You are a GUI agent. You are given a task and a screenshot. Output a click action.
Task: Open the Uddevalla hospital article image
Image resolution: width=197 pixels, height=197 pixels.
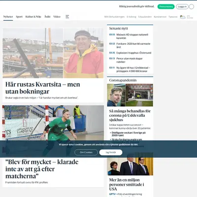coord(130,95)
